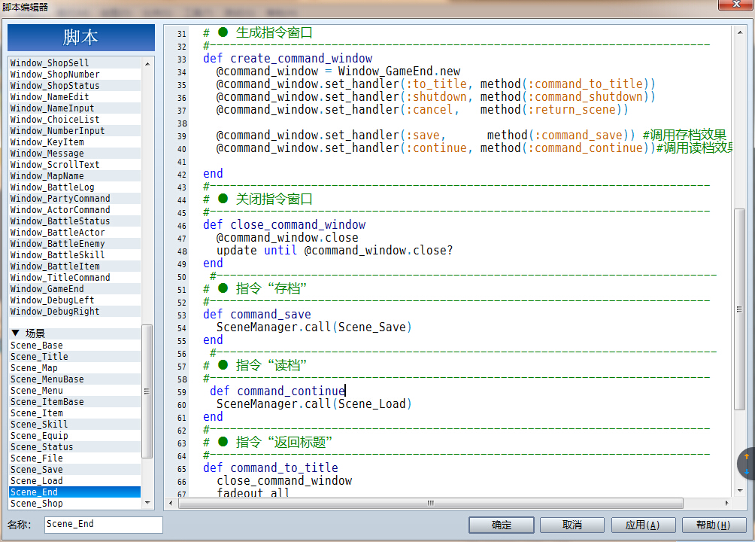
Task: Select Window_PartyCommand in the script list
Action: pyautogui.click(x=74, y=199)
